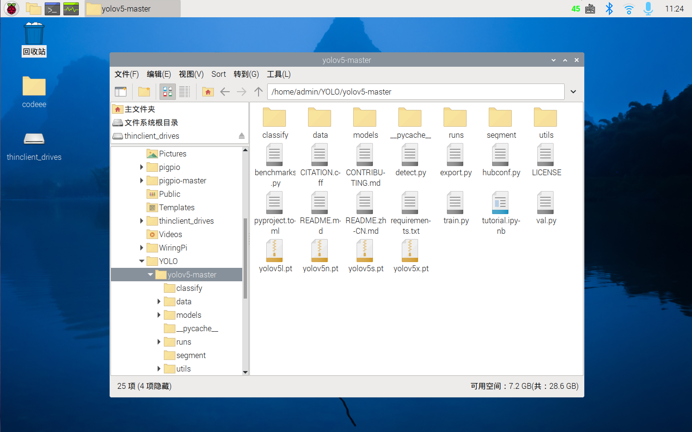Select the segment folder in file pane
The image size is (692, 432).
click(x=501, y=123)
